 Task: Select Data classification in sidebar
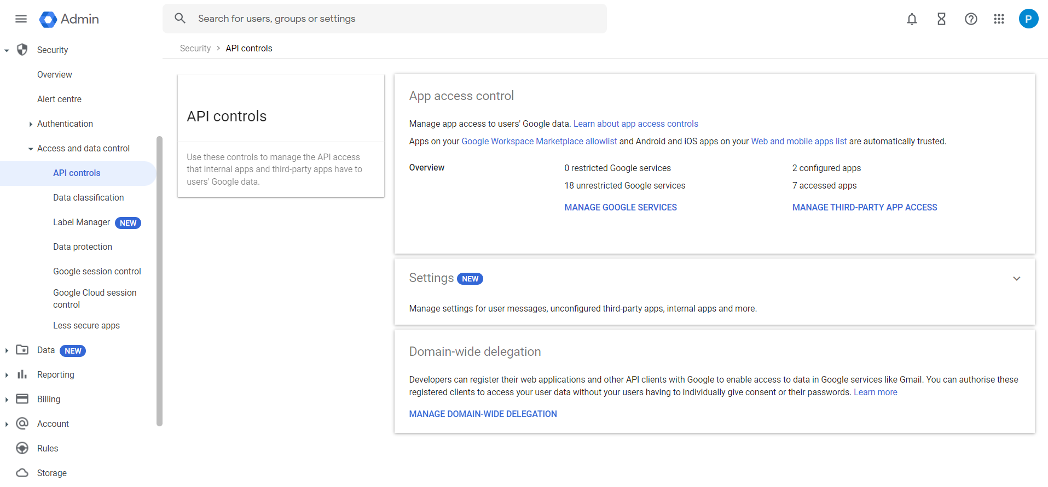click(x=88, y=197)
